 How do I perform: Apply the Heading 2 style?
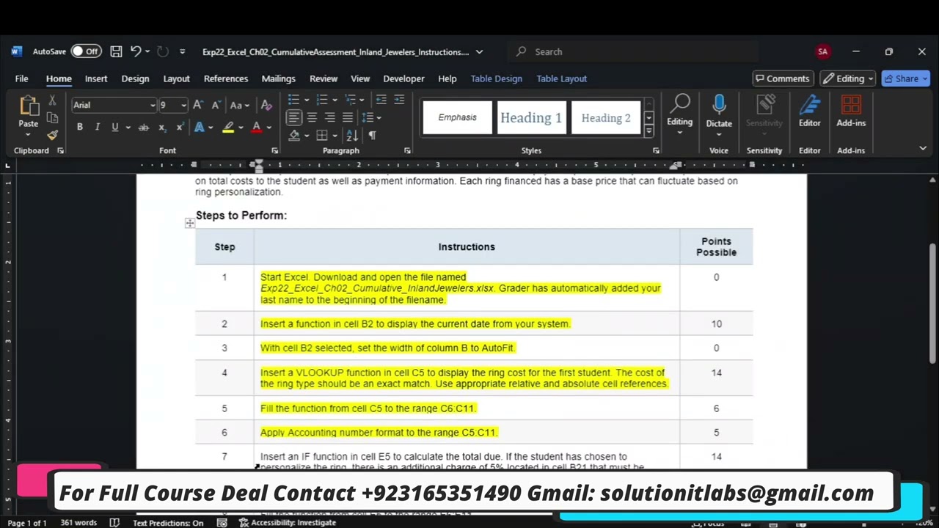606,117
